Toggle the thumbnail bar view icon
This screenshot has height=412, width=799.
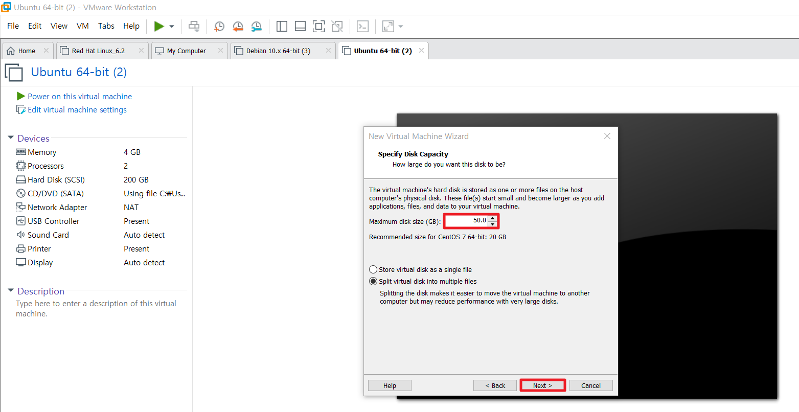pos(301,26)
